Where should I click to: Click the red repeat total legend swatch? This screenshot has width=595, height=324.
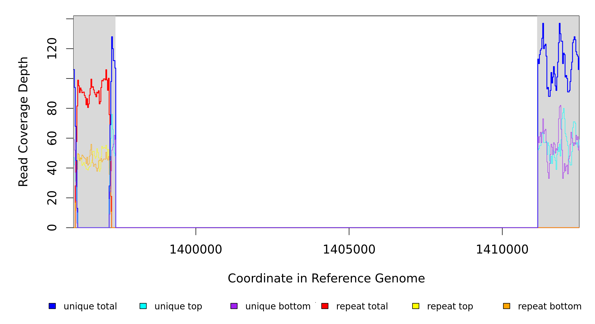click(325, 306)
